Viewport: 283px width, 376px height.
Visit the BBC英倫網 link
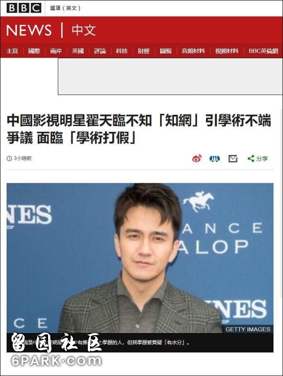pyautogui.click(x=263, y=51)
